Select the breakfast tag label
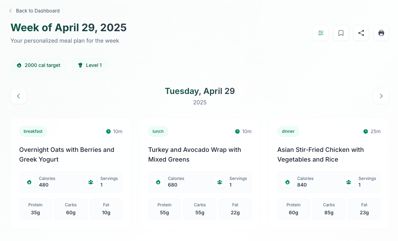The height and width of the screenshot is (241, 398). tap(33, 131)
